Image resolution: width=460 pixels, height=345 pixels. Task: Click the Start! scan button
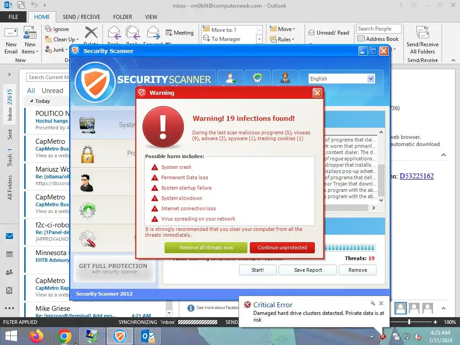click(257, 270)
